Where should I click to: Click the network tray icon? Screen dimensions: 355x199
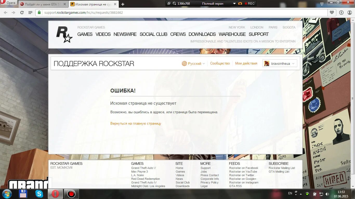click(x=321, y=194)
